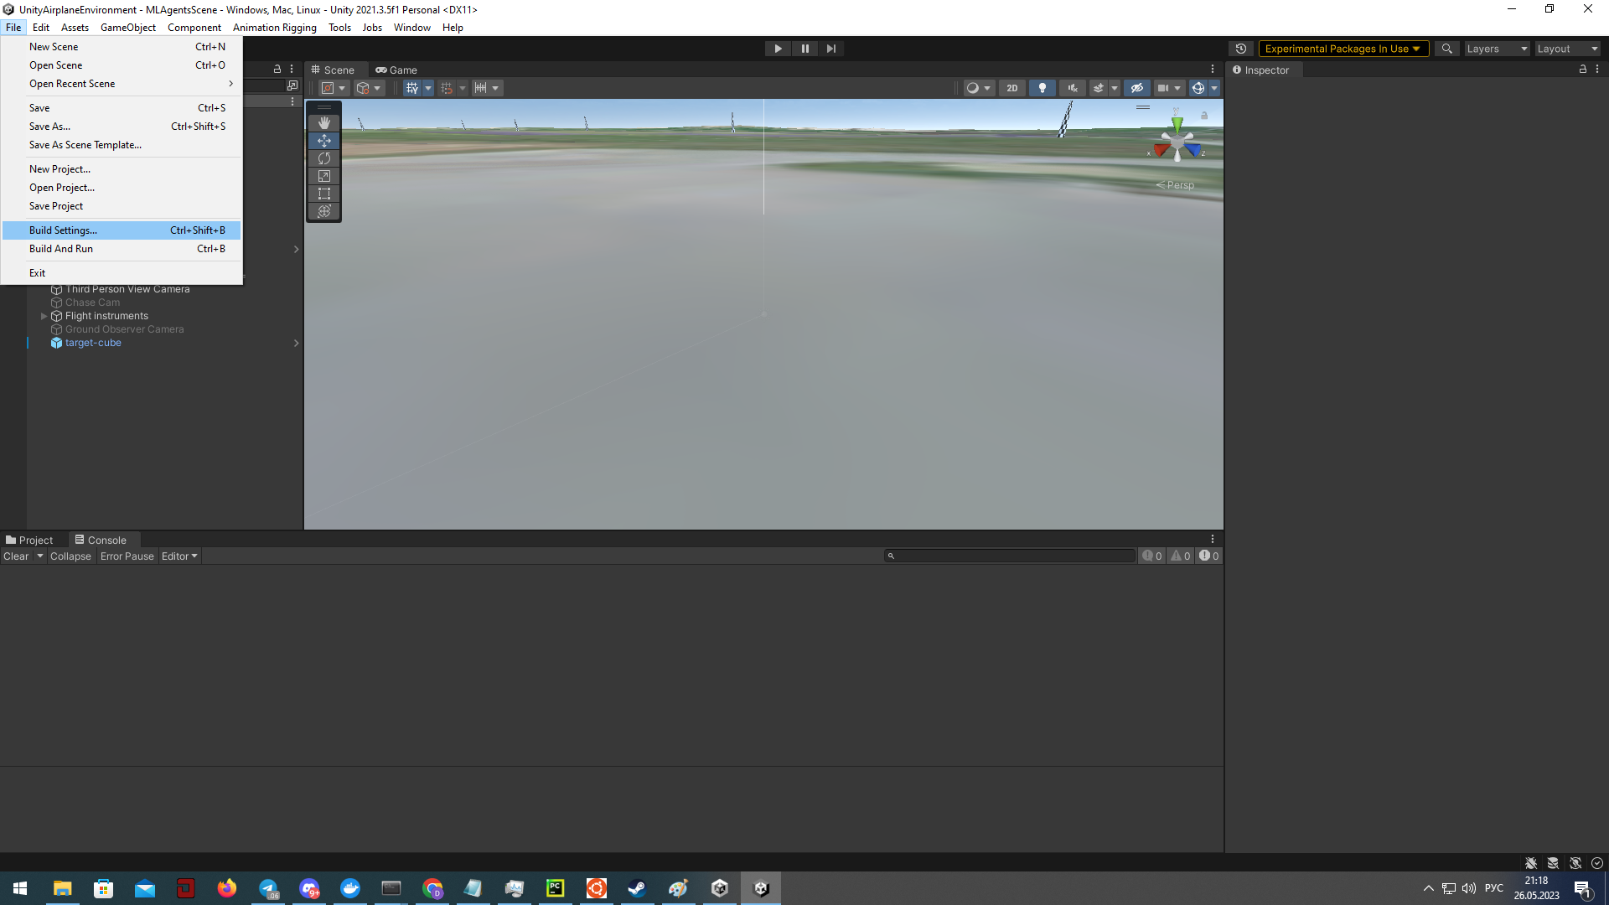Click the red X axis gizmo cone
1609x905 pixels.
tap(1161, 151)
